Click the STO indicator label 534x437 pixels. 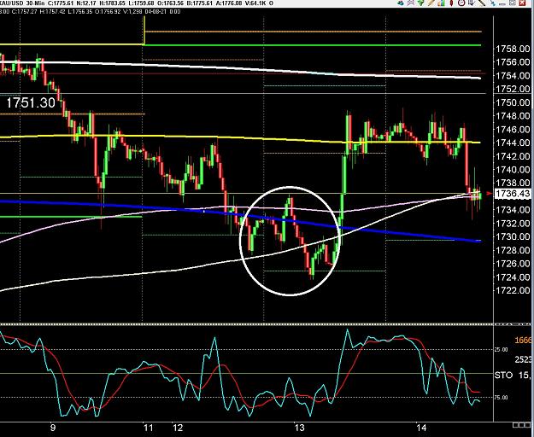503,375
